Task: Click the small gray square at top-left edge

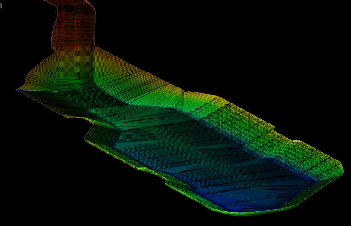Action: point(1,5)
